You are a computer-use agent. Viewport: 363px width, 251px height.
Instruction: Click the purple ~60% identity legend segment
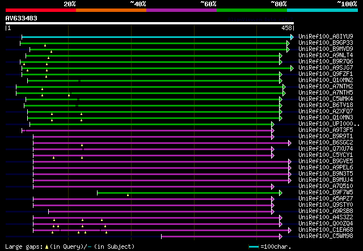[181, 10]
